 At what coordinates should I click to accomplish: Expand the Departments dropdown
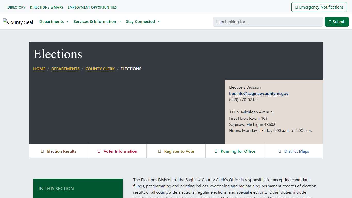(52, 22)
